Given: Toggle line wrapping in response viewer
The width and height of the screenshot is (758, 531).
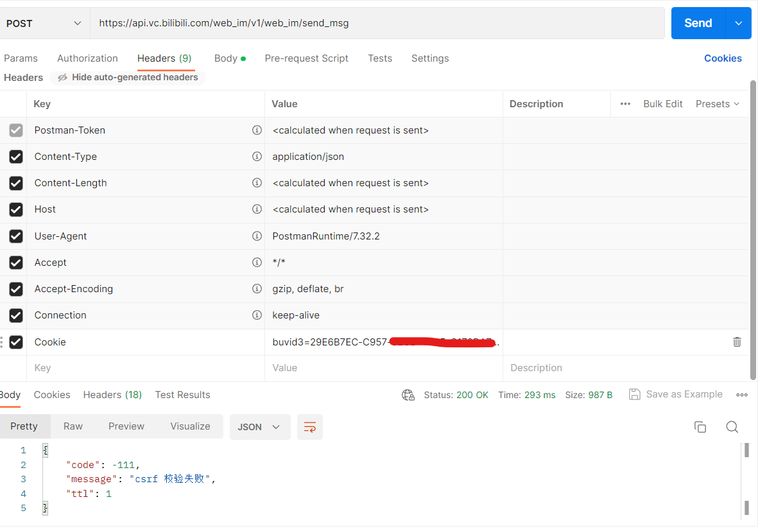Looking at the screenshot, I should coord(310,426).
